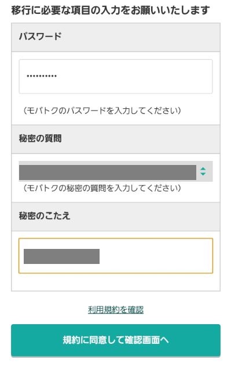Click the モバトクのパスワードを入力してください hint

pos(102,111)
